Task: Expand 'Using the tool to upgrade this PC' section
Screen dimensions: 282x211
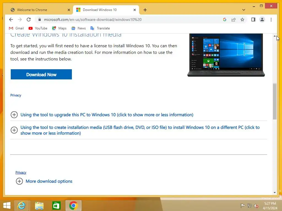Action: [102, 115]
